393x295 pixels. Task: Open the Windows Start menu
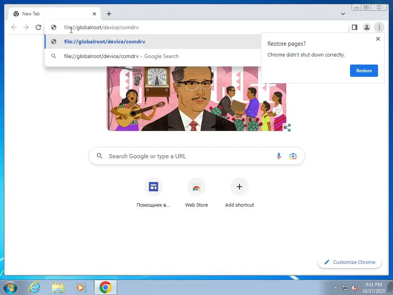click(x=10, y=287)
